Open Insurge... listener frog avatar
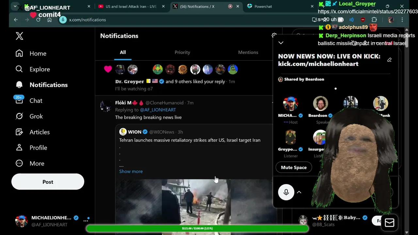The width and height of the screenshot is (418, 235). tap(320, 137)
